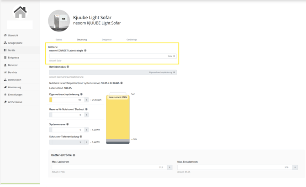The image size is (306, 187).
Task: Switch to the Status tab
Action: tap(58, 40)
